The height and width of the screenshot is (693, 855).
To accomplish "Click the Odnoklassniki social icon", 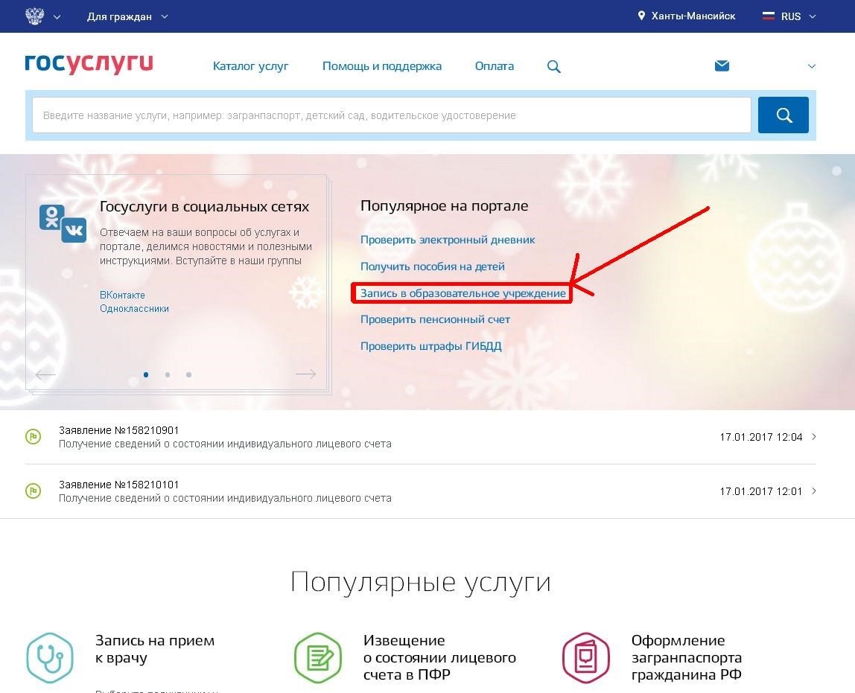I will pyautogui.click(x=52, y=217).
